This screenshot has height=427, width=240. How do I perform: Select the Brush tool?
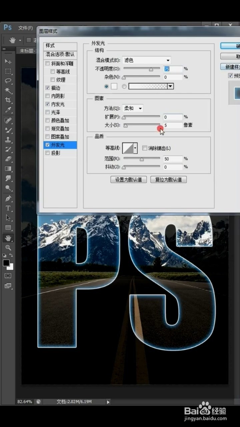[x=8, y=130]
